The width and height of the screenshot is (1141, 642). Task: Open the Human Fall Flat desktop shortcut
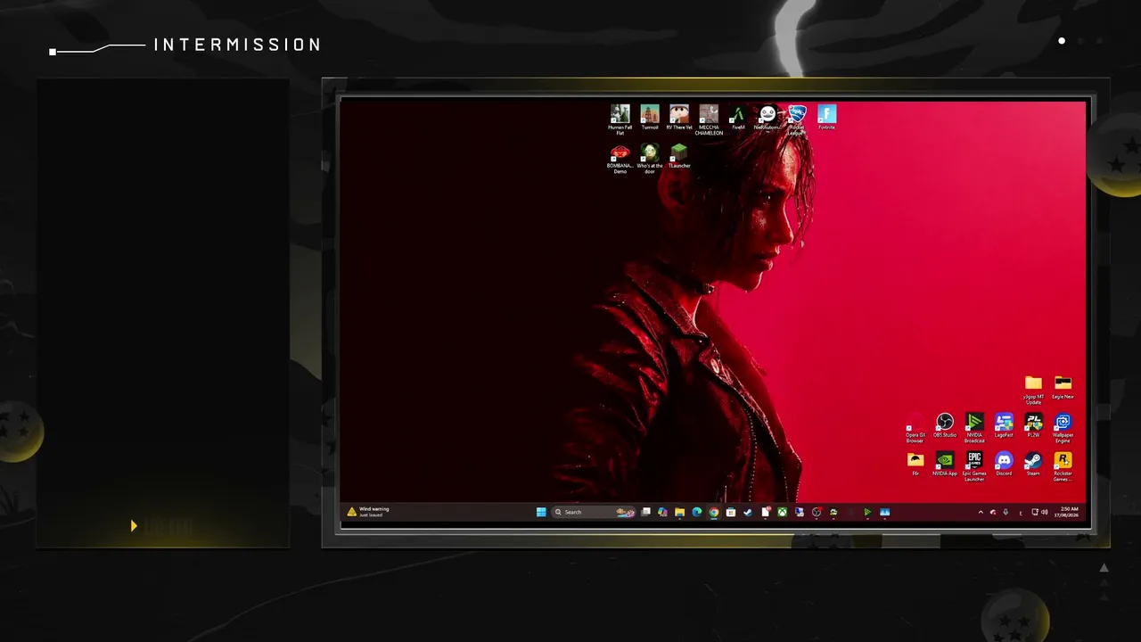(620, 118)
